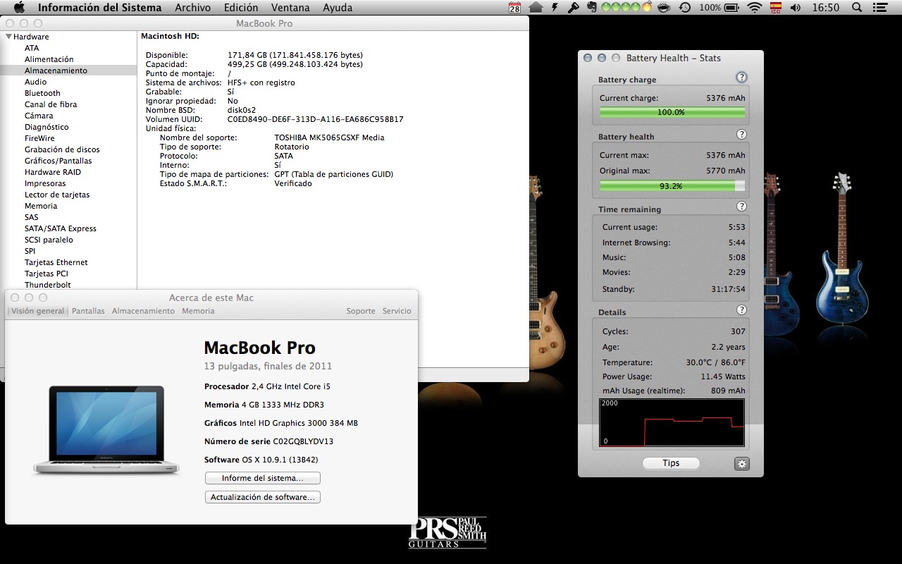Click the Time remaining help question mark
Screen dimensions: 902x564
(741, 207)
